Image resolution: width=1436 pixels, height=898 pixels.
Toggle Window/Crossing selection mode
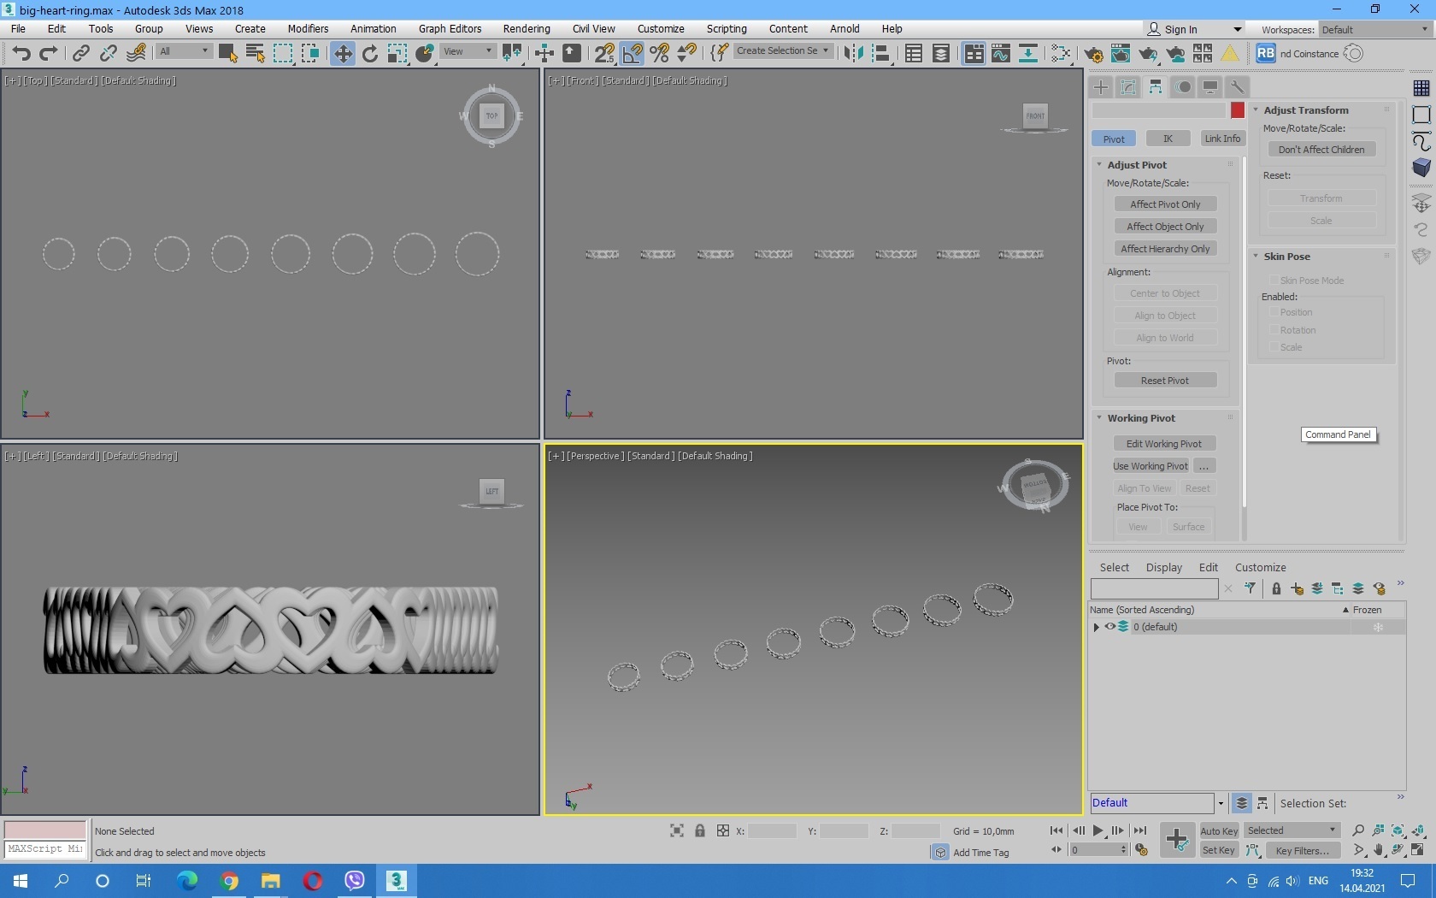pyautogui.click(x=309, y=54)
